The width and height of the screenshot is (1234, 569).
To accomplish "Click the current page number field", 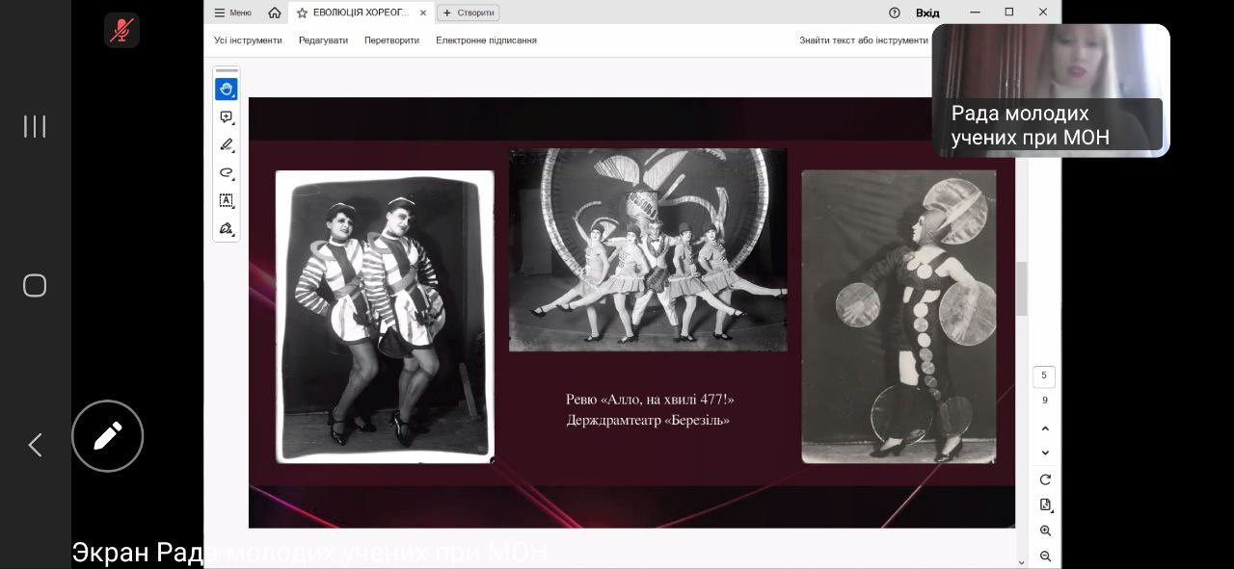I will pos(1043,375).
